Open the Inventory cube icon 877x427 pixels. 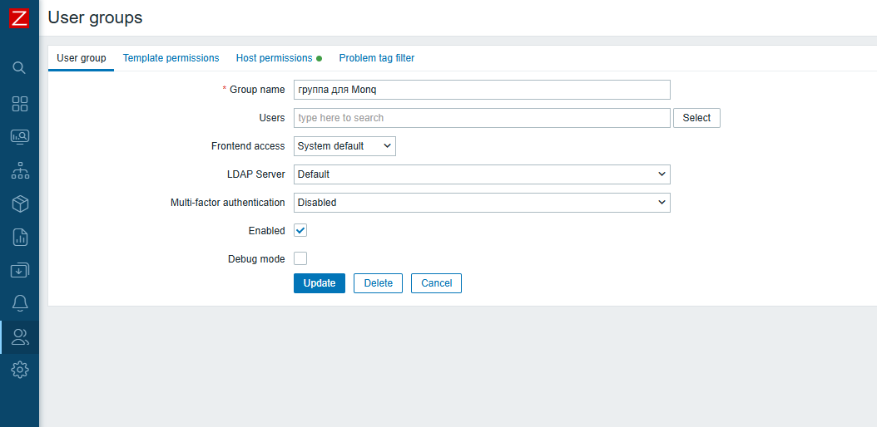19,204
